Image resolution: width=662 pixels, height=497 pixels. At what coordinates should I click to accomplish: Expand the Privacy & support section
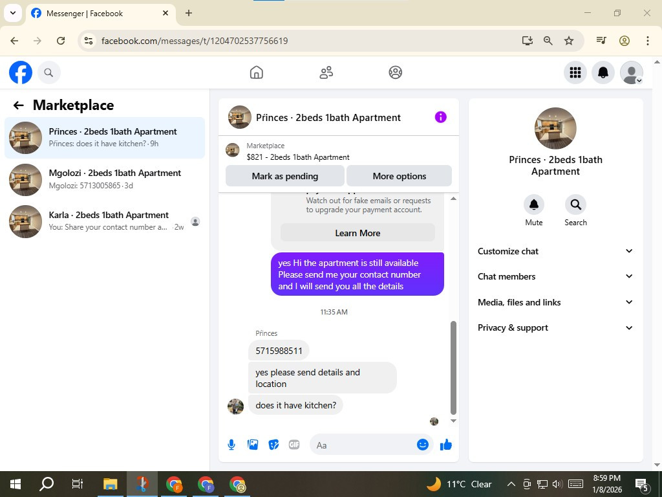555,327
